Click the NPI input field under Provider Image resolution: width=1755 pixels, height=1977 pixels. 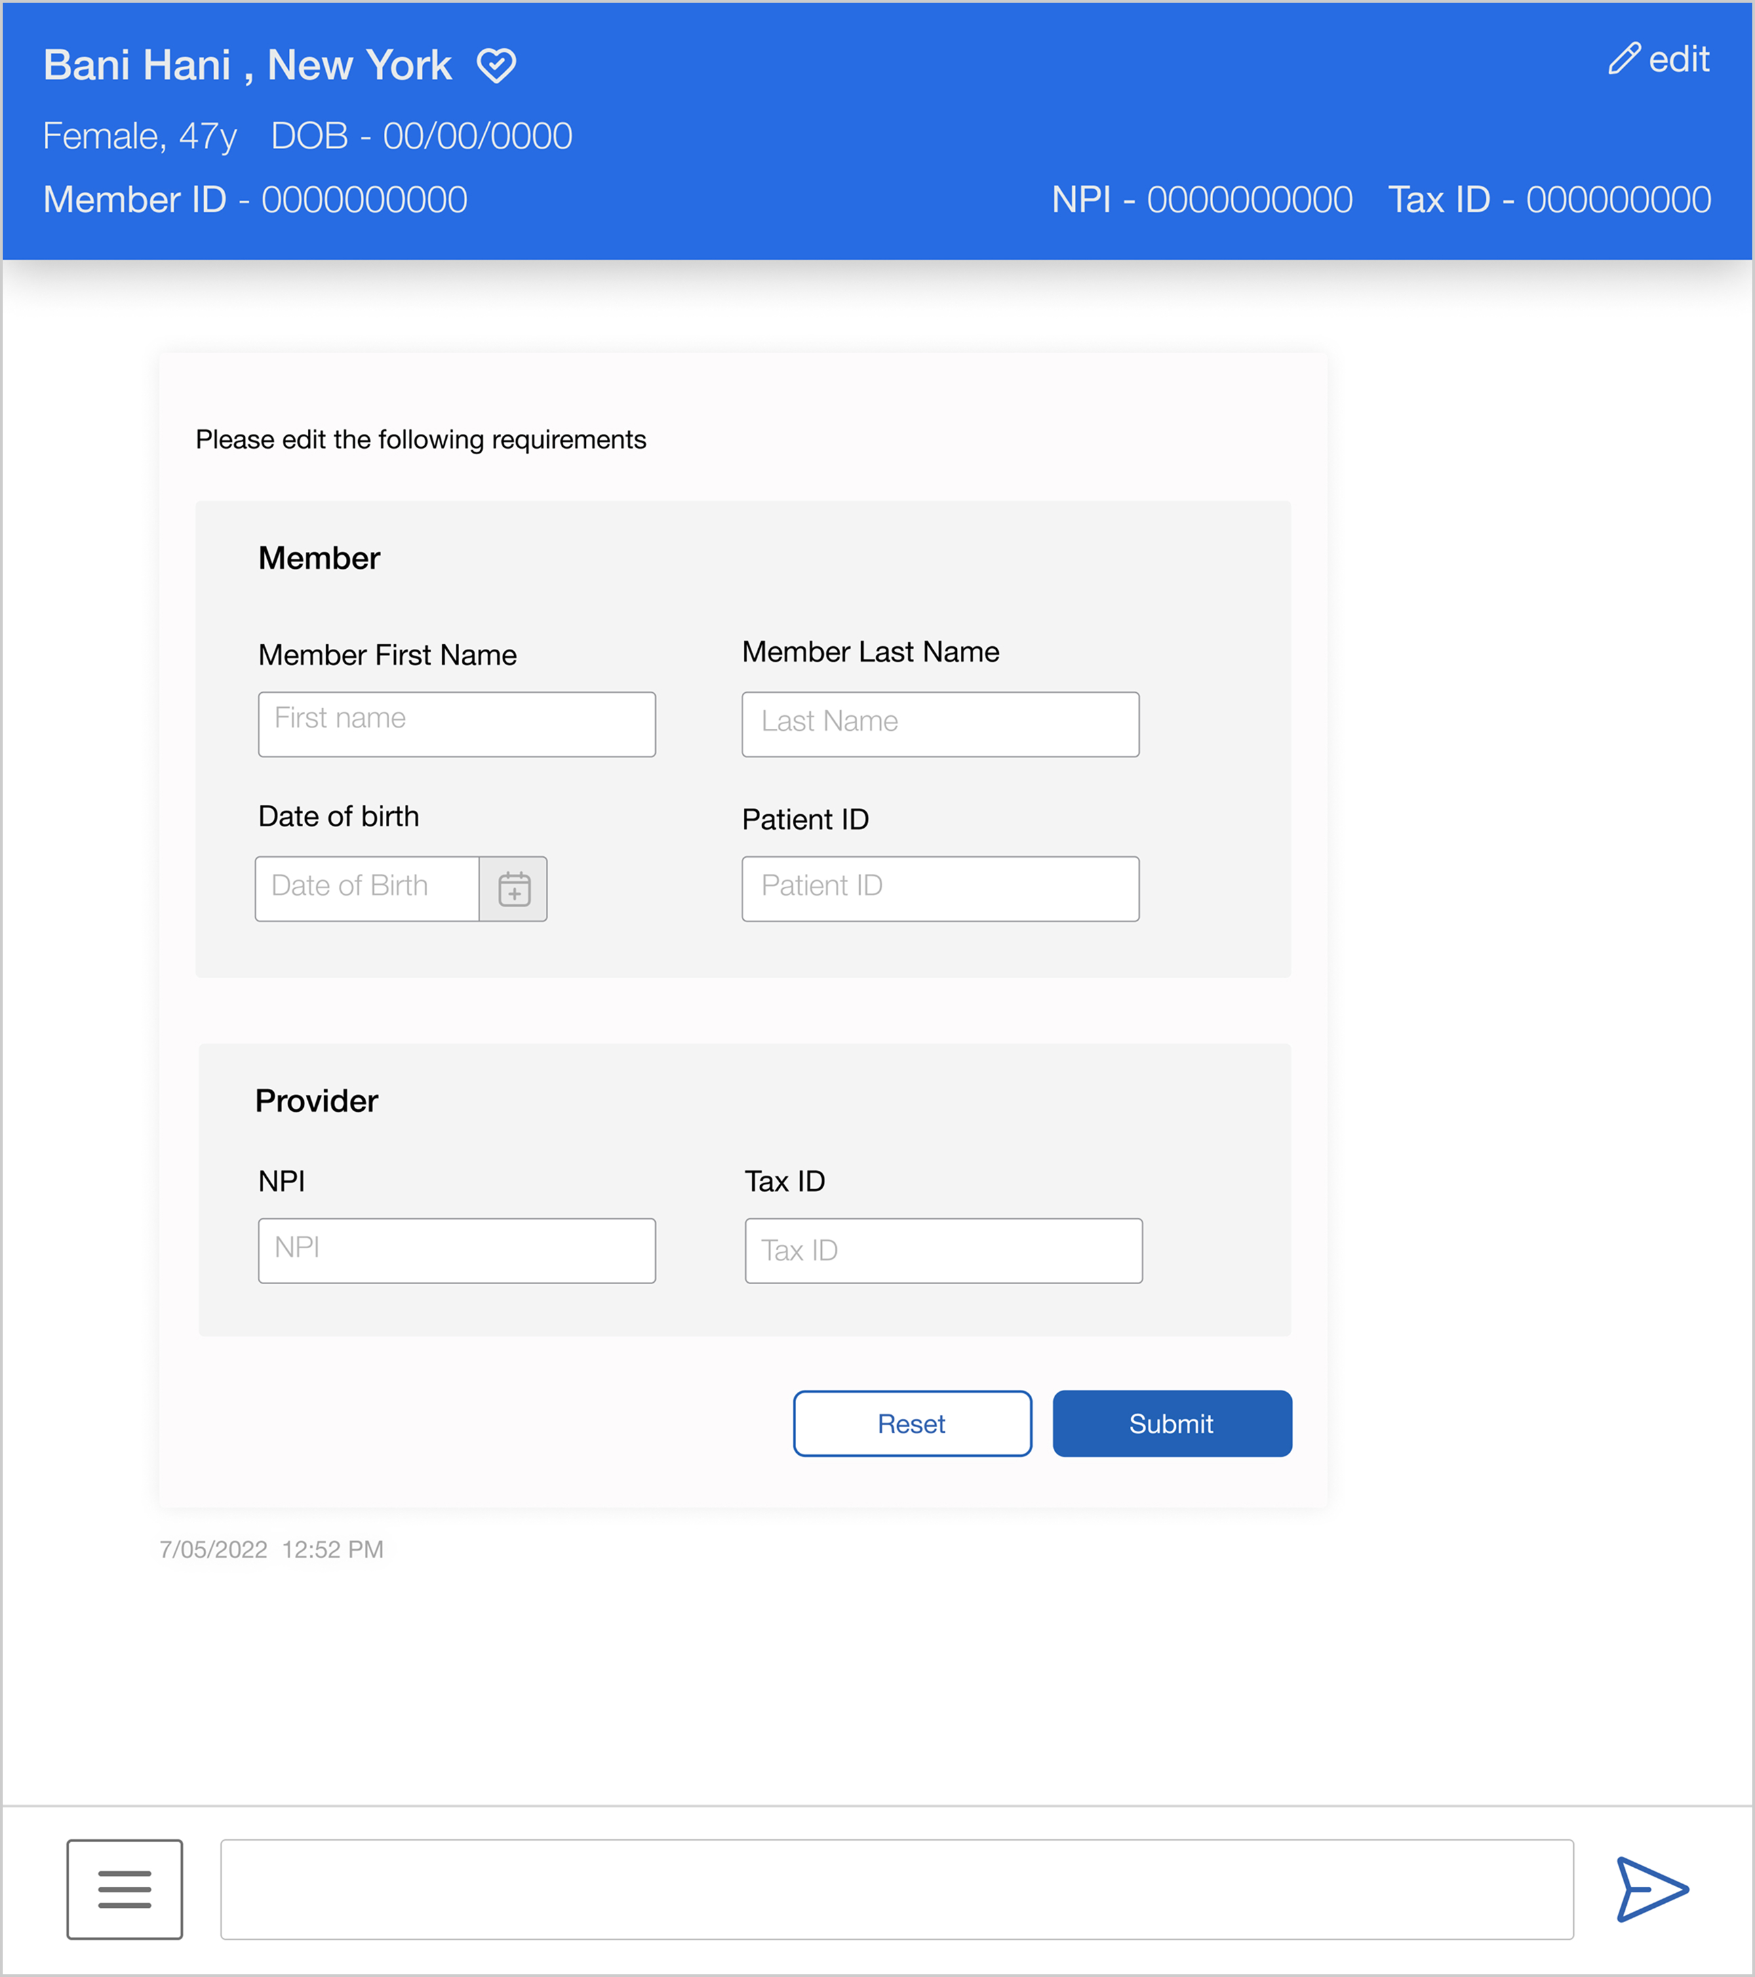point(456,1250)
